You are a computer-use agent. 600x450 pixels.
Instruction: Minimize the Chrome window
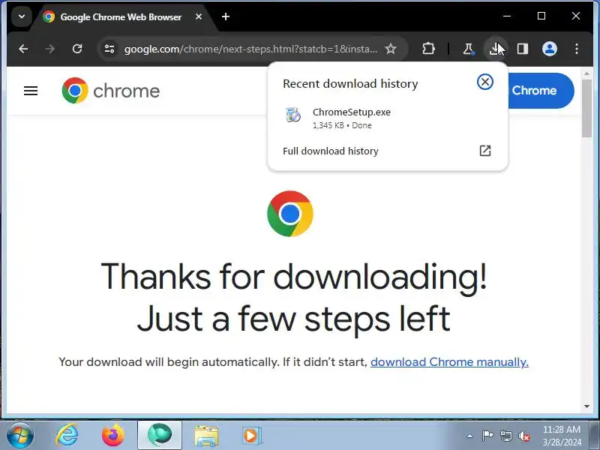coord(507,16)
